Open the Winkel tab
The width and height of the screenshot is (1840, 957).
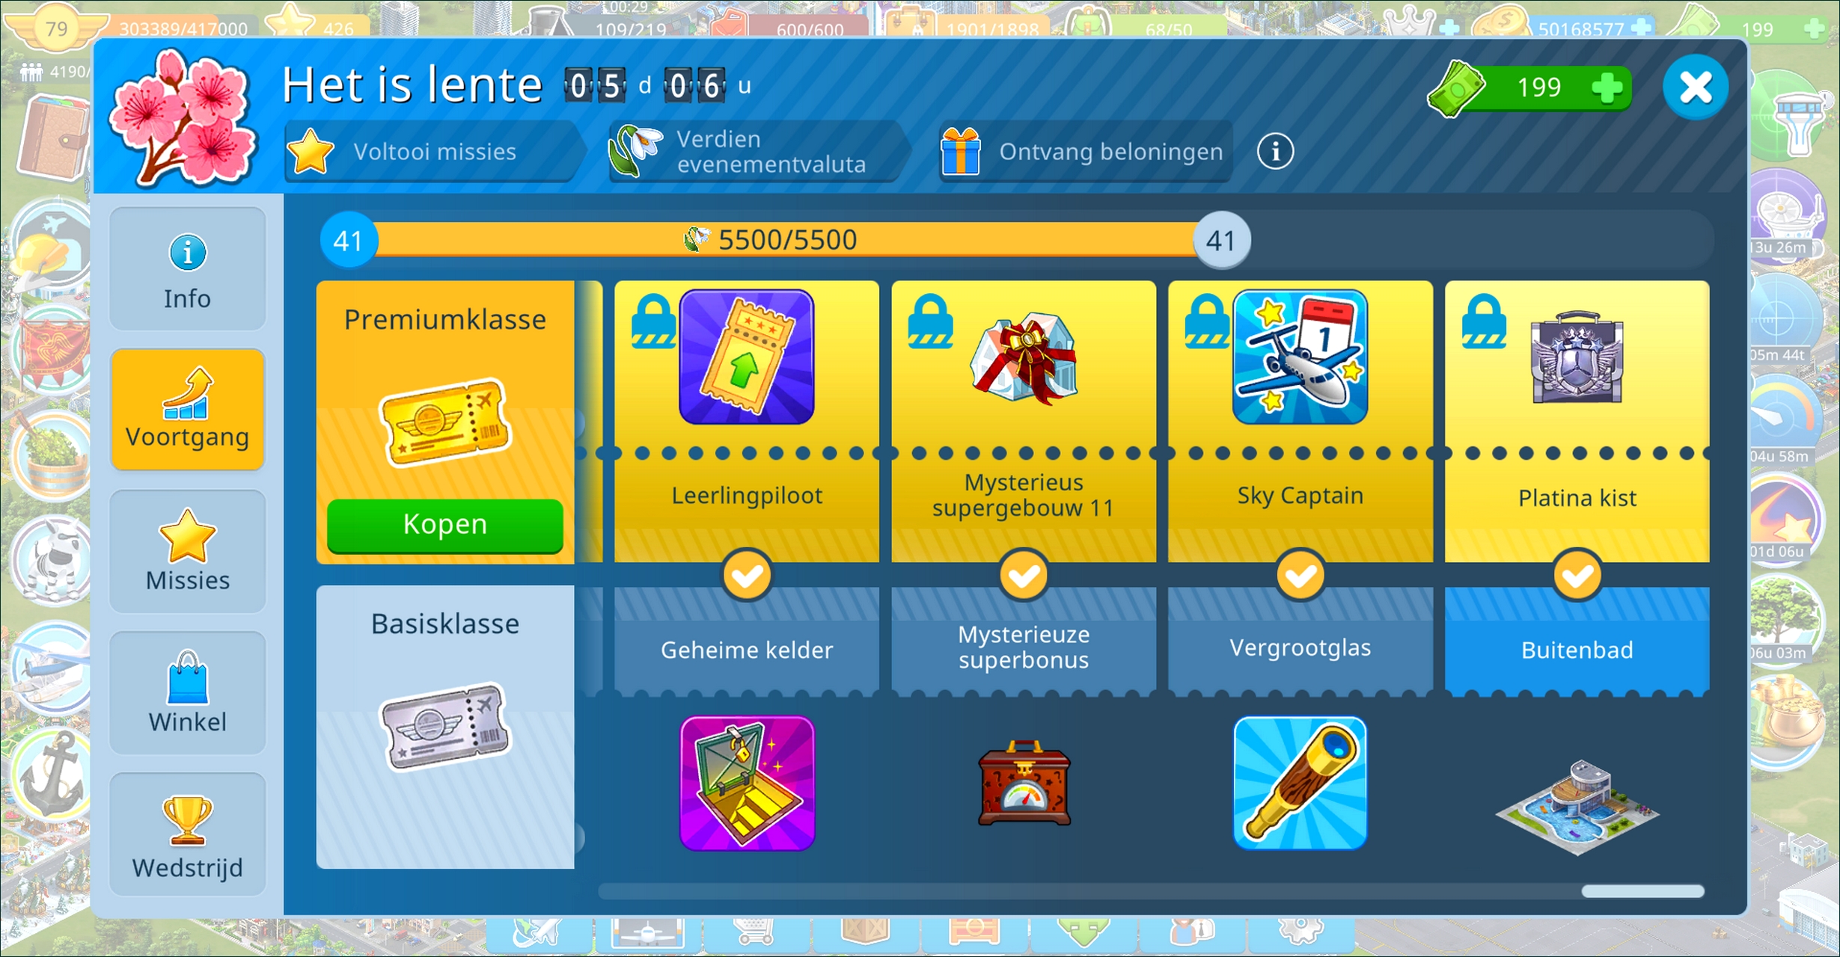tap(187, 692)
